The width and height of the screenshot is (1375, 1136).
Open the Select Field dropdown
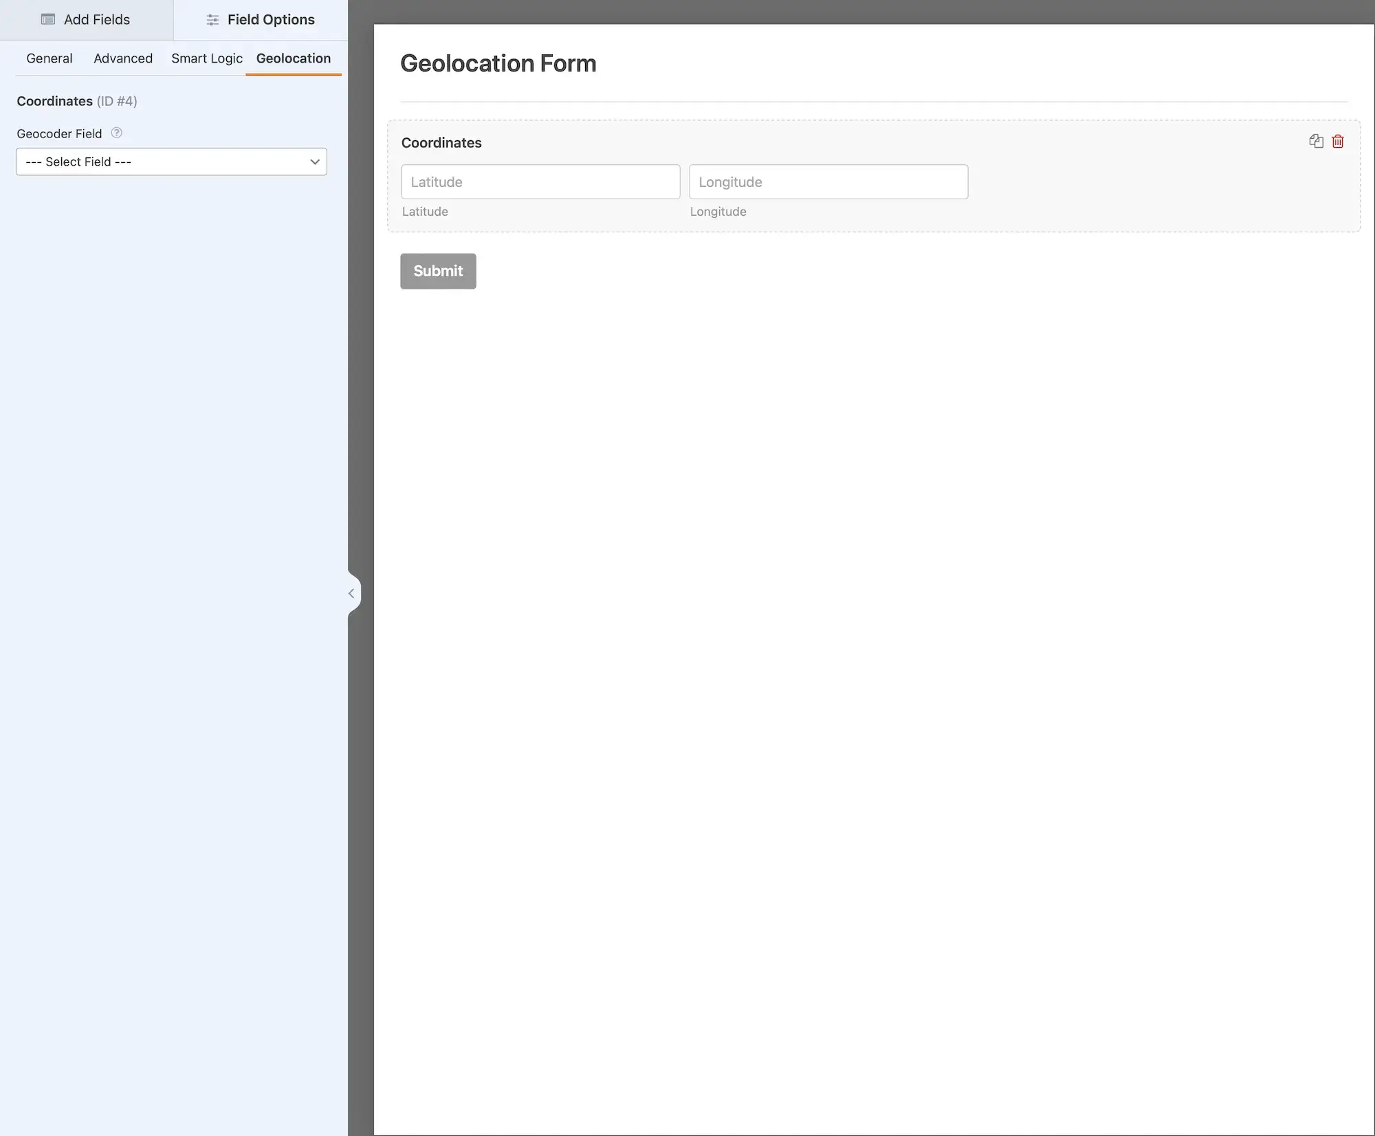[x=171, y=162]
